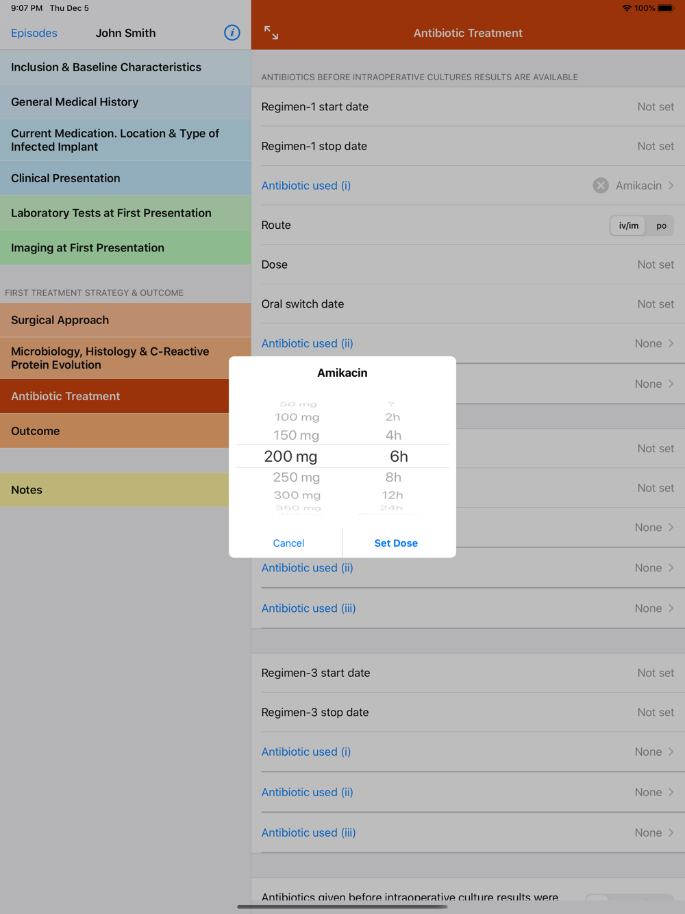Open Current Medication & Infected Implant section
The height and width of the screenshot is (914, 685).
(x=125, y=140)
